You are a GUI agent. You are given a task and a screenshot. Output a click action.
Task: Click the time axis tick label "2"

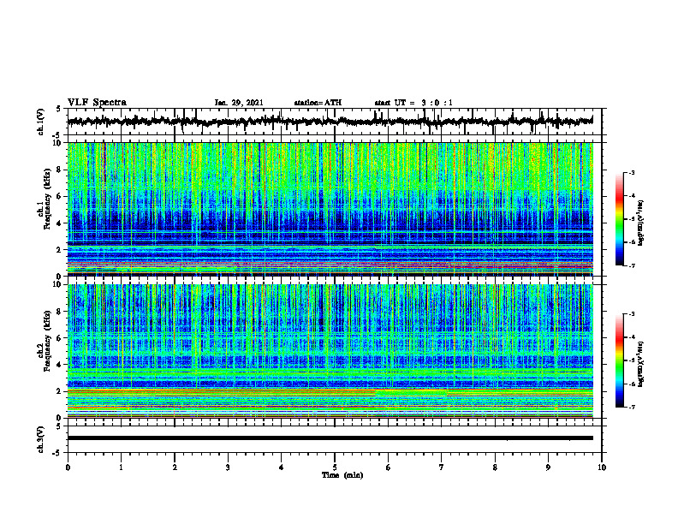click(x=175, y=467)
